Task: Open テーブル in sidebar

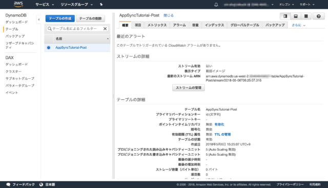Action: (12, 29)
